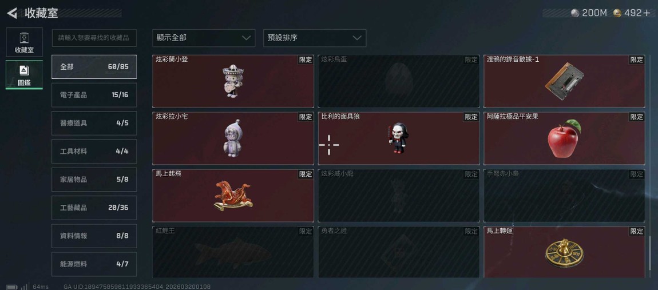Select the locked 紅鯉王 fish entry
The image size is (658, 290).
pyautogui.click(x=233, y=253)
